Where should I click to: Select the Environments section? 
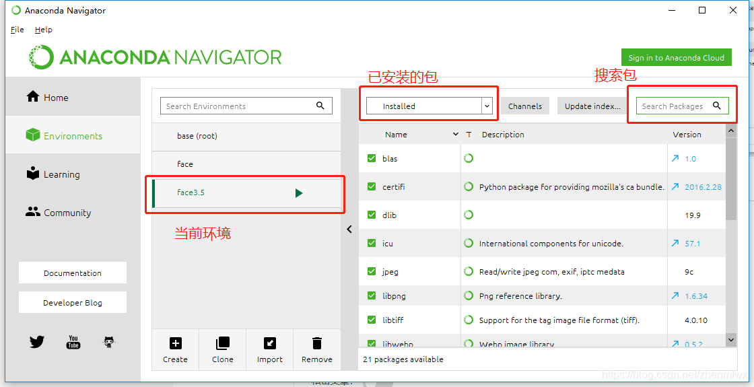coord(73,135)
